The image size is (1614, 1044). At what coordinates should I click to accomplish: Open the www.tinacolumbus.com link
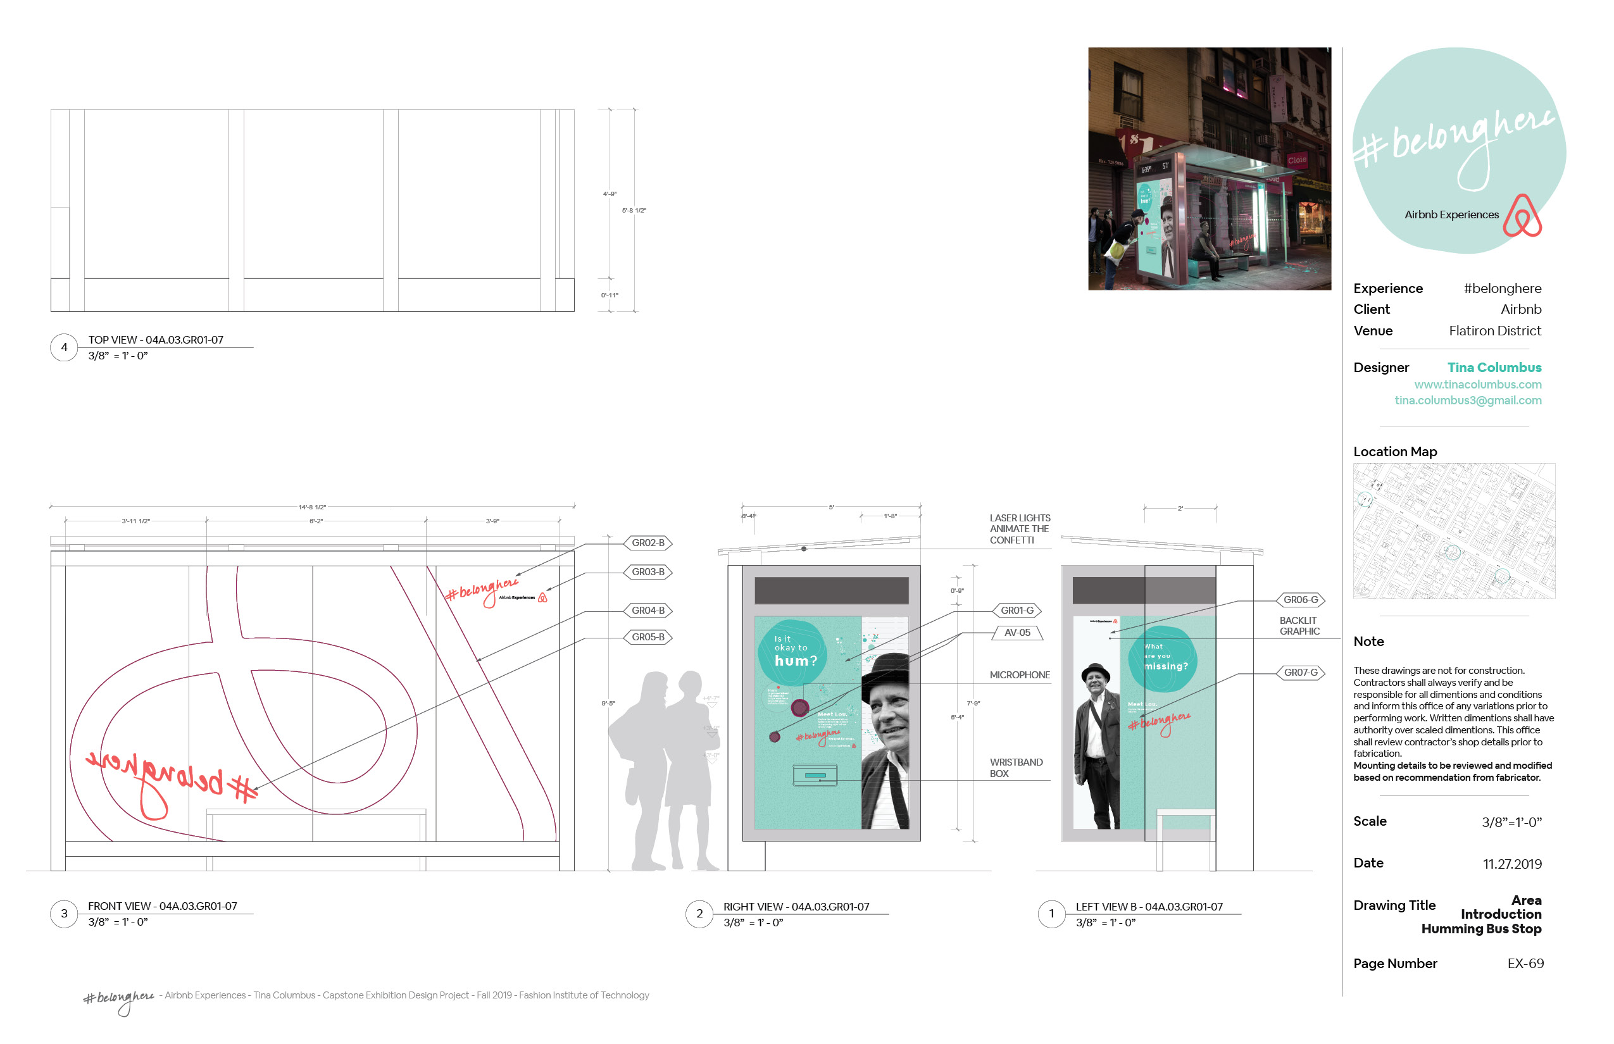[1477, 385]
